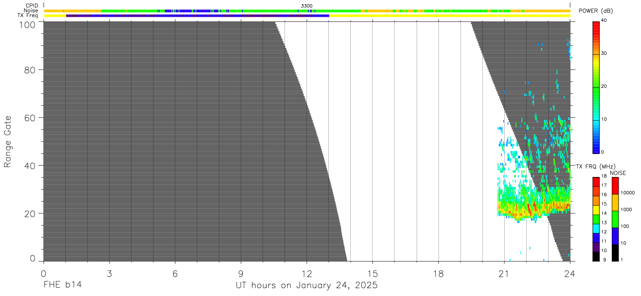The height and width of the screenshot is (296, 641).
Task: Click the noise legend value 10000
Action: coord(628,193)
